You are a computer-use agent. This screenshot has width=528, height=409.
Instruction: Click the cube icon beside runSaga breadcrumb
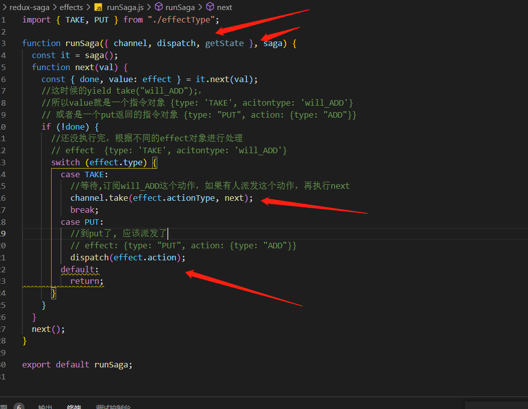(159, 7)
